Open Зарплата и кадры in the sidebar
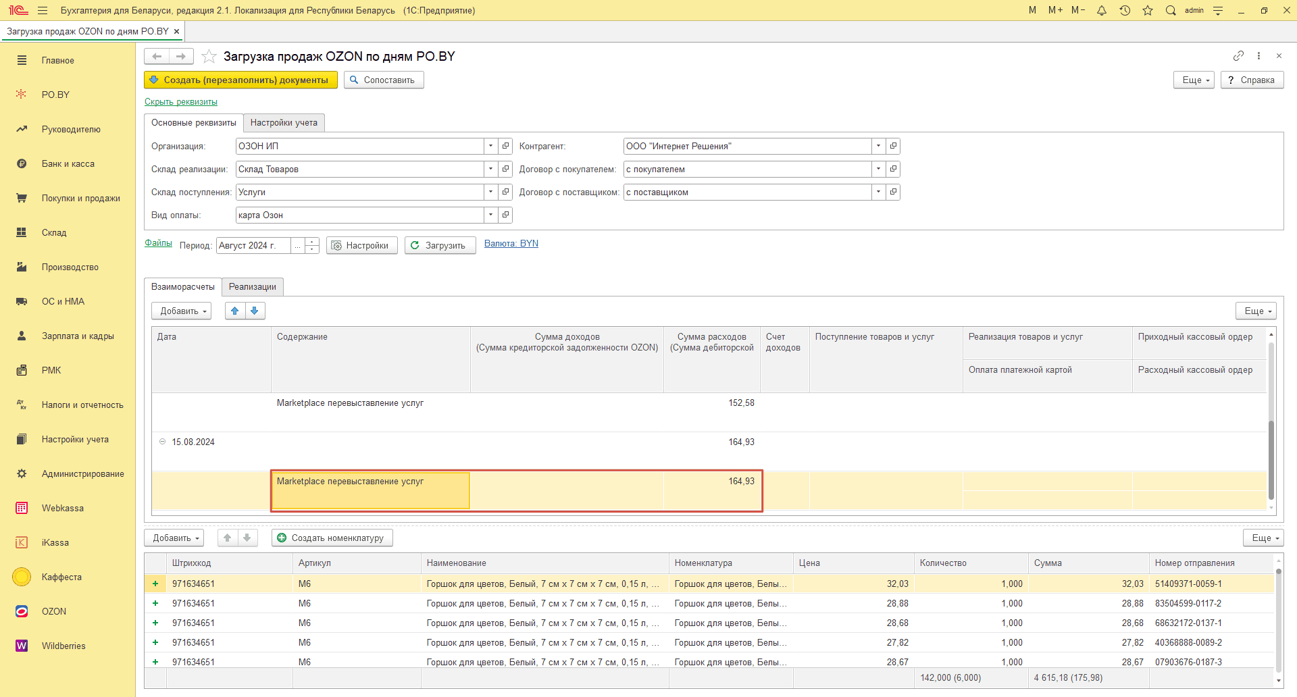The width and height of the screenshot is (1297, 697). pos(78,336)
